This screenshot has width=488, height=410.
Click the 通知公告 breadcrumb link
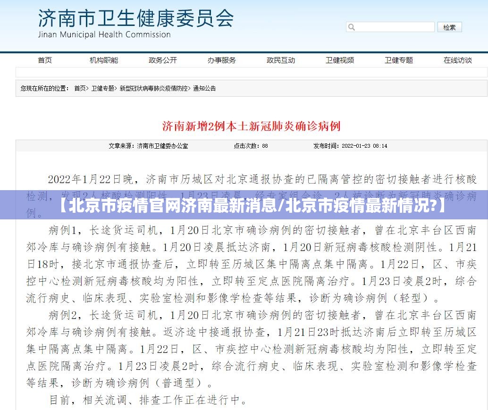pos(204,88)
